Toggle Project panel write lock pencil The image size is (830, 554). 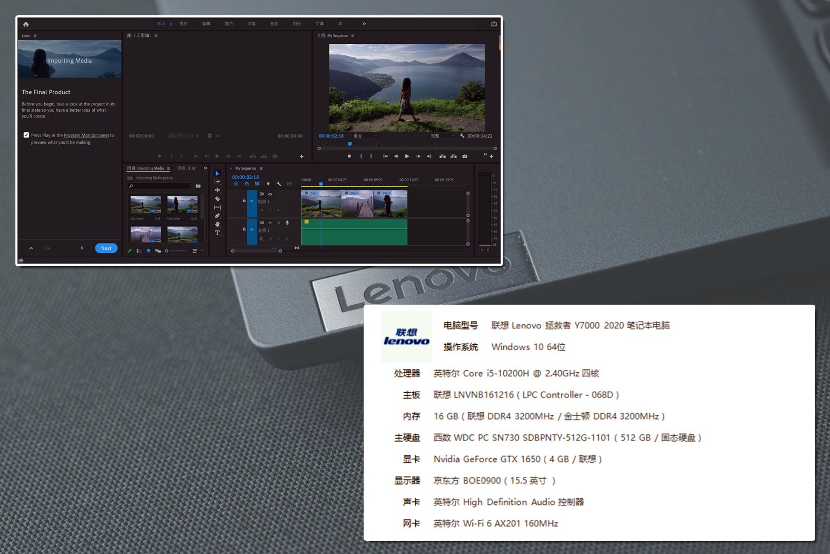coord(130,251)
